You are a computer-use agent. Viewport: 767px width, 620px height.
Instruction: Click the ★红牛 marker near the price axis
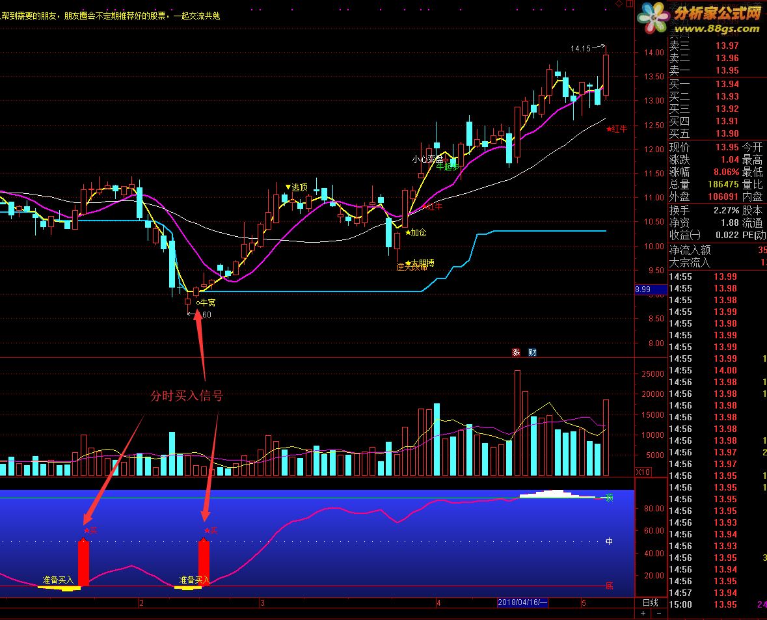(x=616, y=129)
